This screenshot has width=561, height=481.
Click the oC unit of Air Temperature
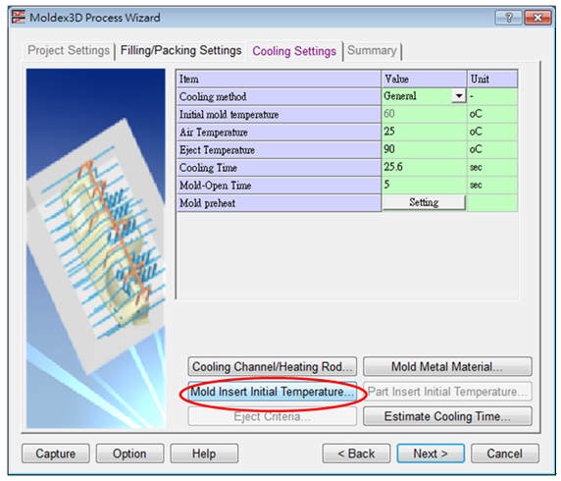(x=492, y=132)
